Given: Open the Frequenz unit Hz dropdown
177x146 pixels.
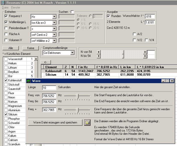Looking at the screenshot, I should point(54,17).
